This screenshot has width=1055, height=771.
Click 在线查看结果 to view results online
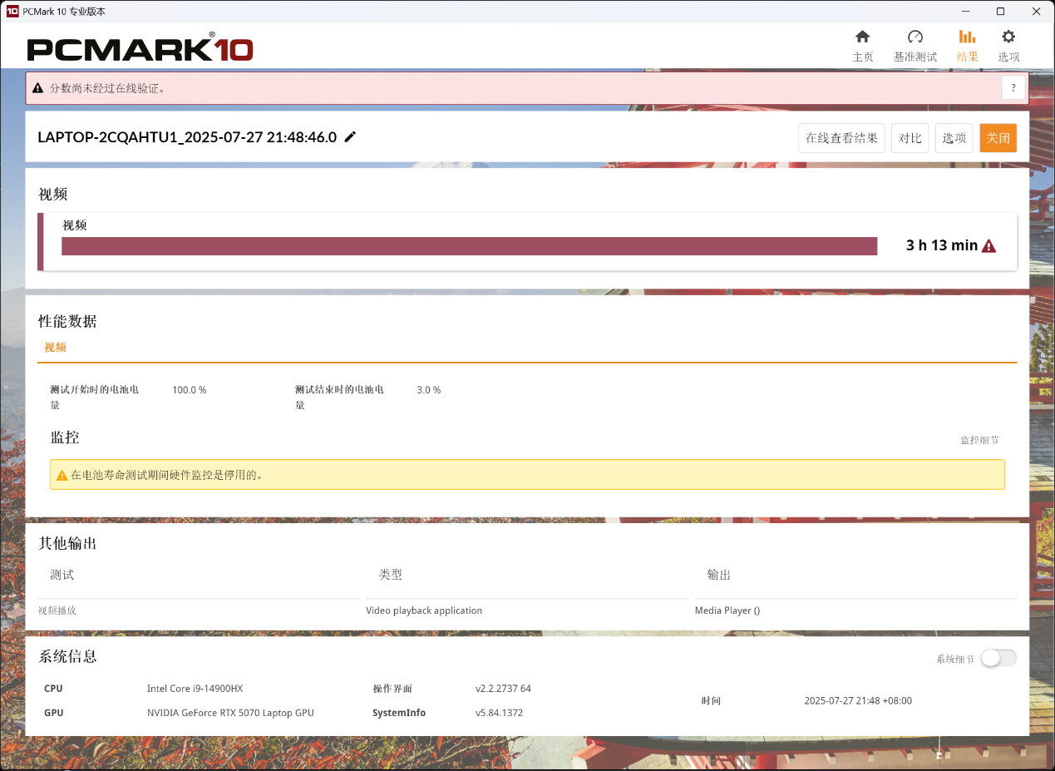pyautogui.click(x=841, y=138)
